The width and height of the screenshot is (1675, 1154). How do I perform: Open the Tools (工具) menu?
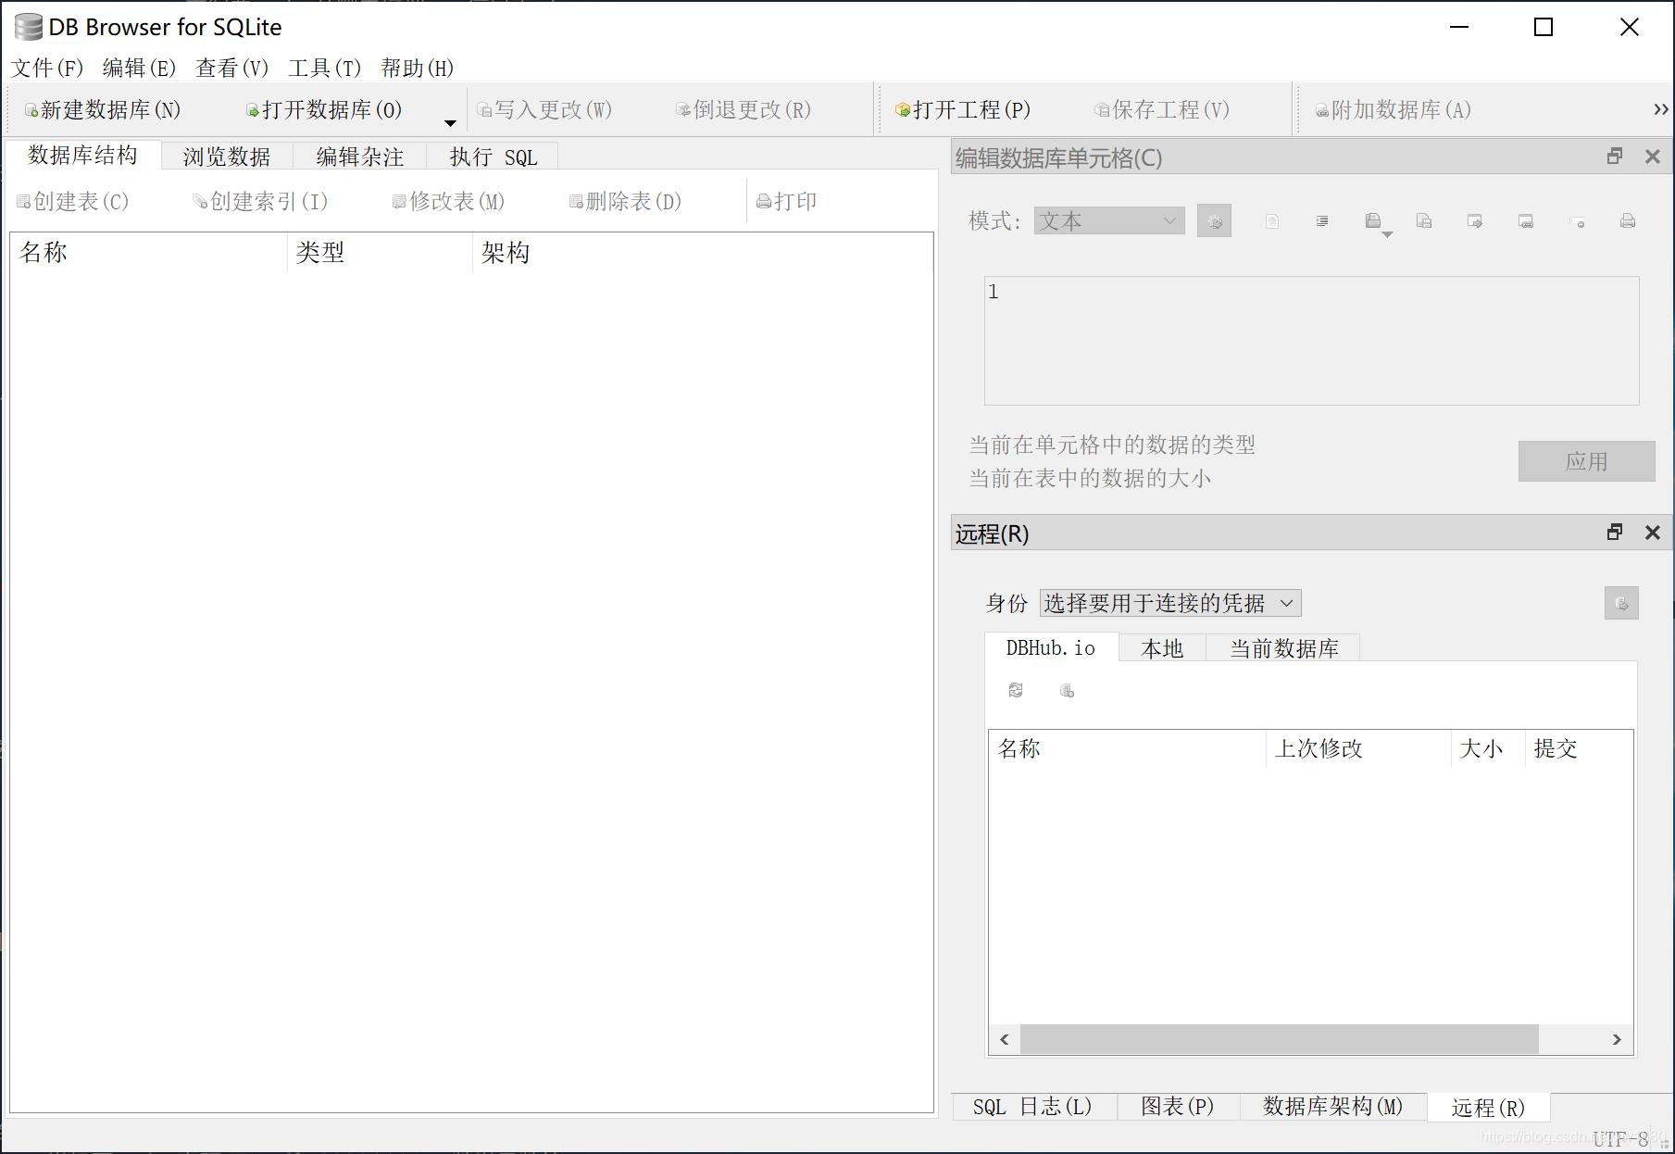[325, 69]
